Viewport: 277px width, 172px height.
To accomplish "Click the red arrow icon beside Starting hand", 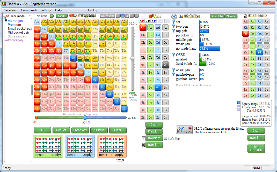I will click(x=71, y=16).
